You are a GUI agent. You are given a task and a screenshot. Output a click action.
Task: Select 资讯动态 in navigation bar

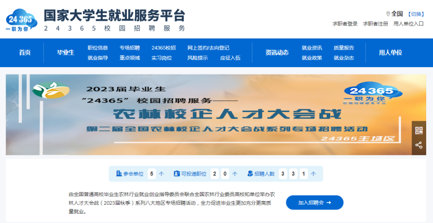click(277, 53)
